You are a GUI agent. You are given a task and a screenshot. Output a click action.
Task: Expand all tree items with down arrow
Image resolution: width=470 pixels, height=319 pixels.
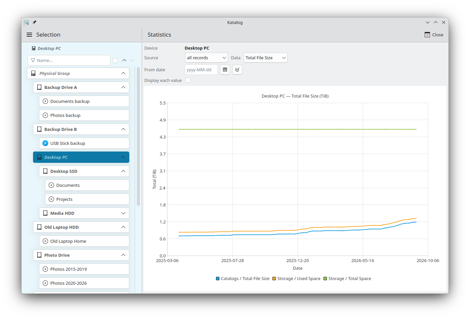(x=132, y=60)
